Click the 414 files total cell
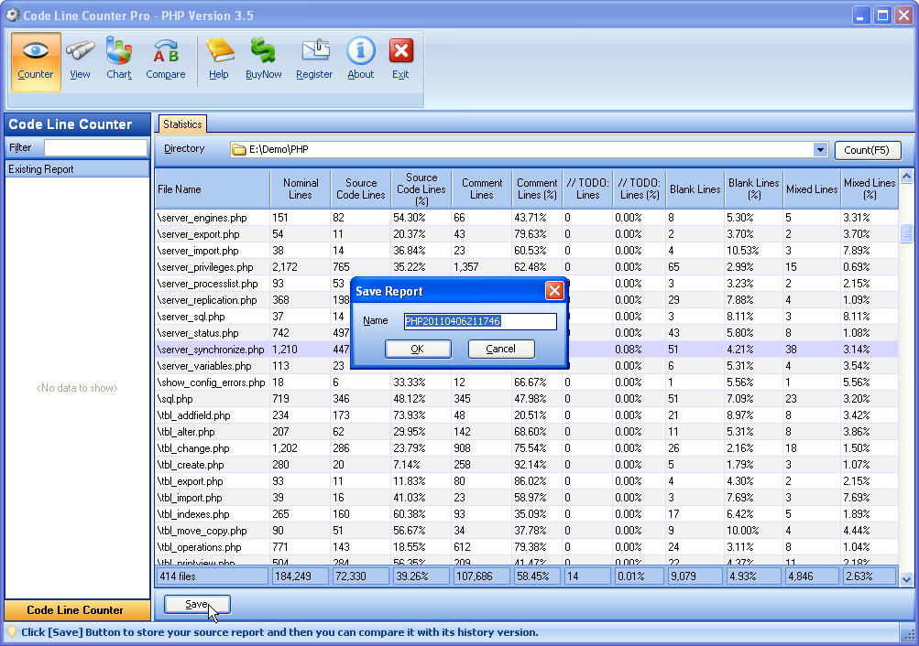 pyautogui.click(x=213, y=576)
